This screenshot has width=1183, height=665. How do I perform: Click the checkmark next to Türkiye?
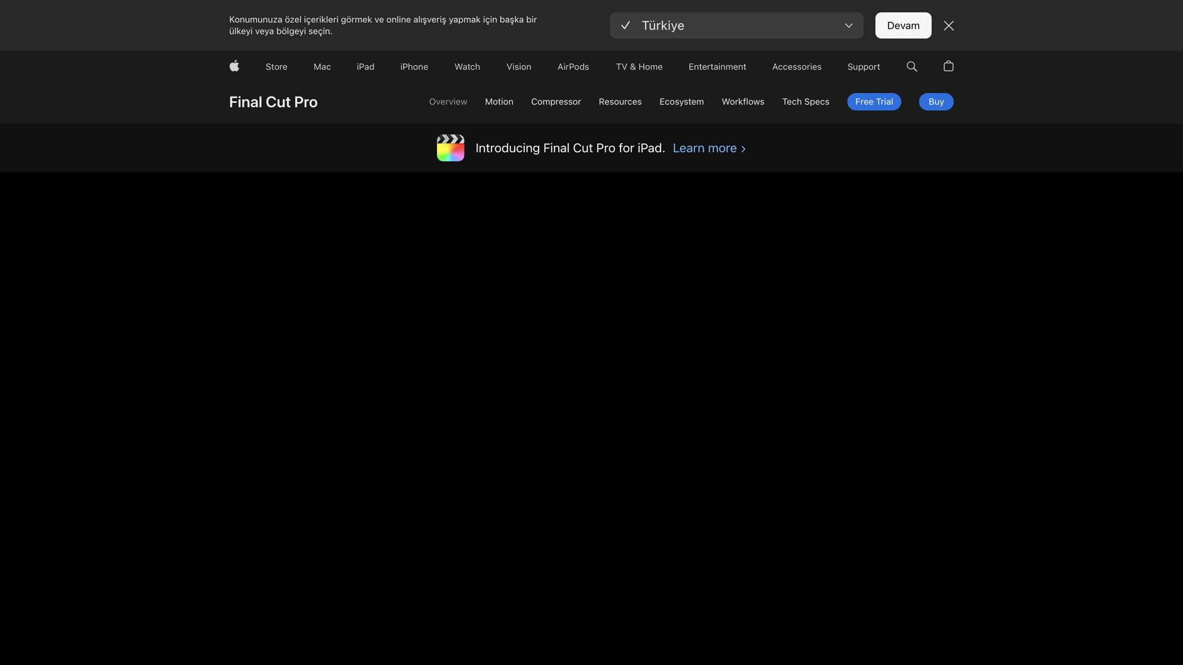point(625,25)
